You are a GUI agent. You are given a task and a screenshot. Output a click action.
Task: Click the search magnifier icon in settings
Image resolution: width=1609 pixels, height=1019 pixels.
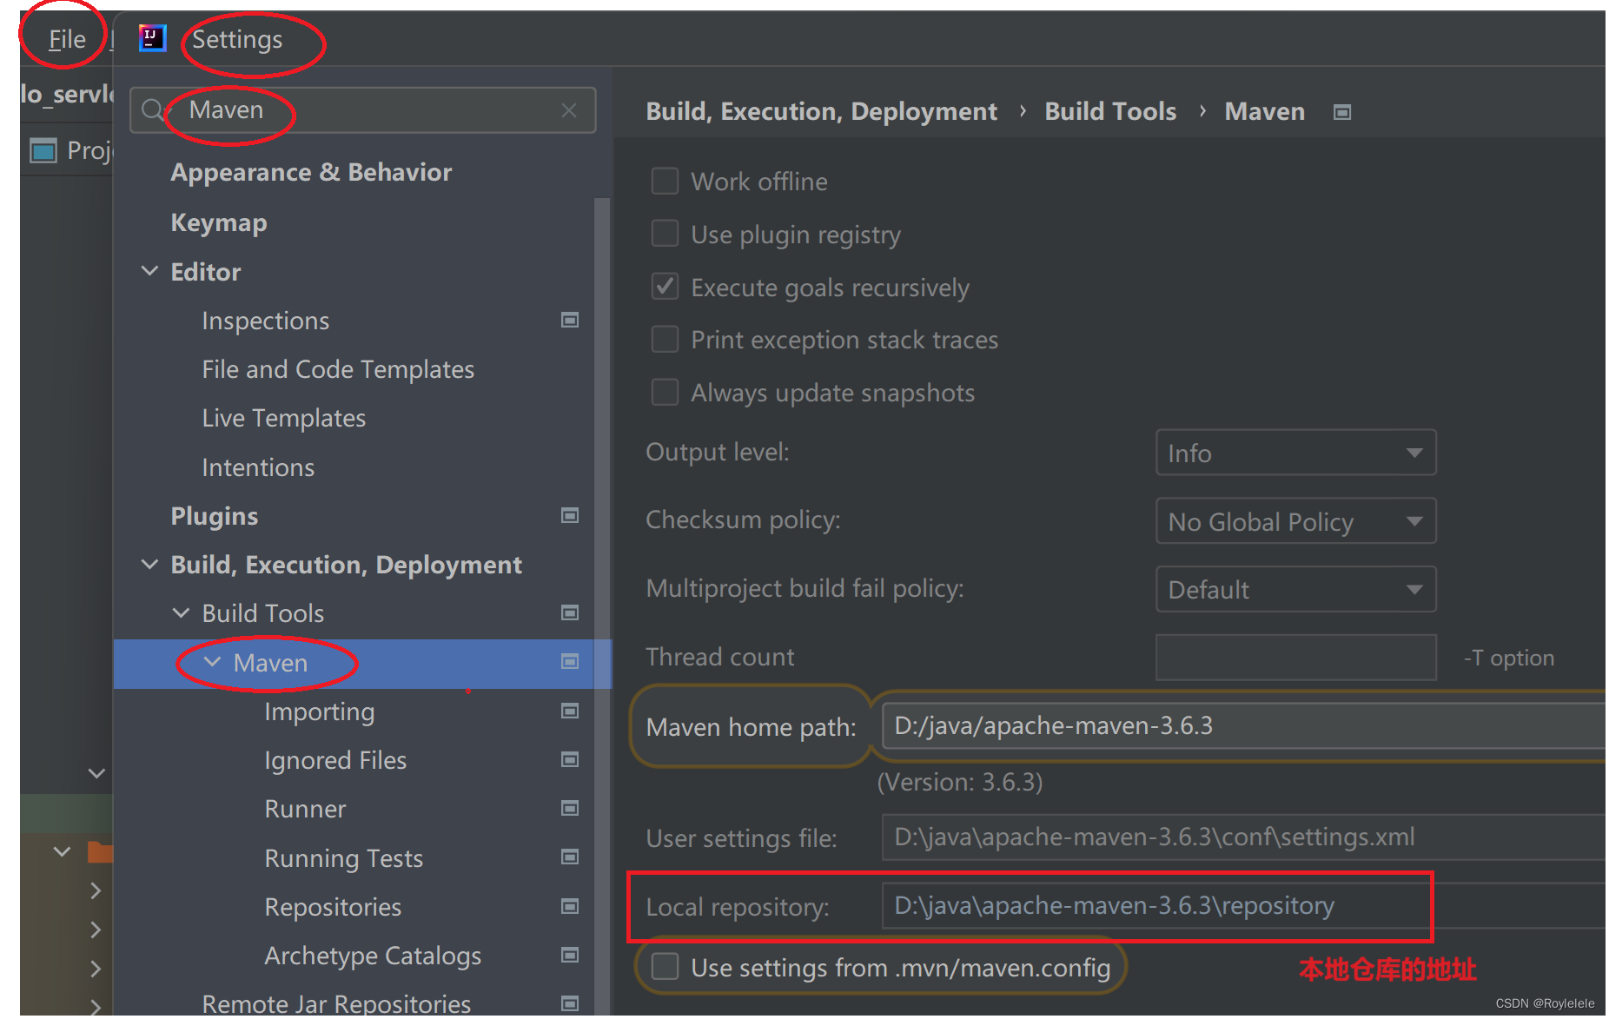click(153, 110)
